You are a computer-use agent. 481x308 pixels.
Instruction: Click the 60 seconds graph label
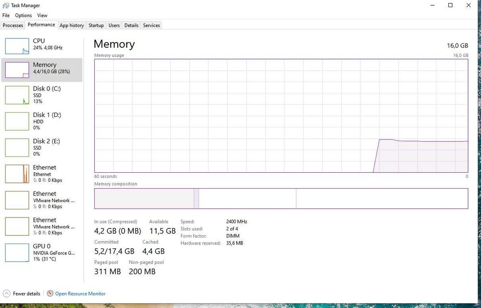click(105, 177)
